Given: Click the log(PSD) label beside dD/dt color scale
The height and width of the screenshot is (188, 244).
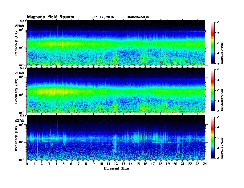Looking at the screenshot, I should click(222, 100).
